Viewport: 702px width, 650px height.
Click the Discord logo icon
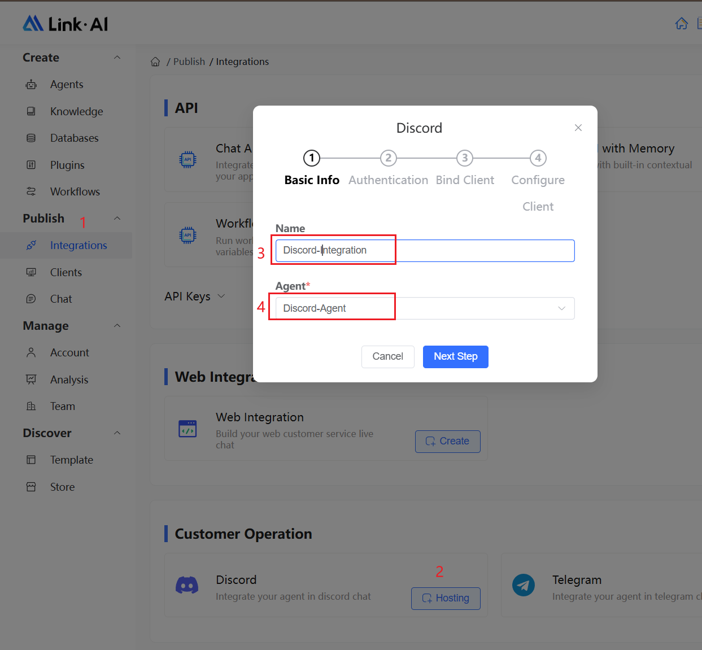pyautogui.click(x=187, y=585)
